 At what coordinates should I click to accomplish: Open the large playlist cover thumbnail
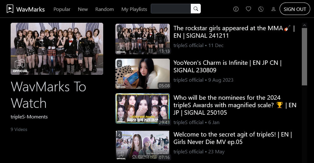tap(57, 49)
